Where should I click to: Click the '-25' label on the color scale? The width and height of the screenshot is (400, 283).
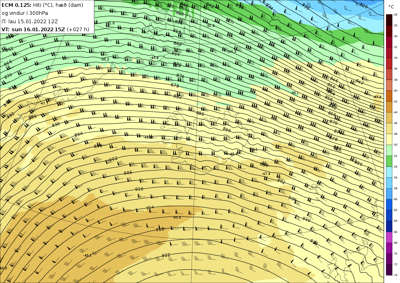(396, 26)
